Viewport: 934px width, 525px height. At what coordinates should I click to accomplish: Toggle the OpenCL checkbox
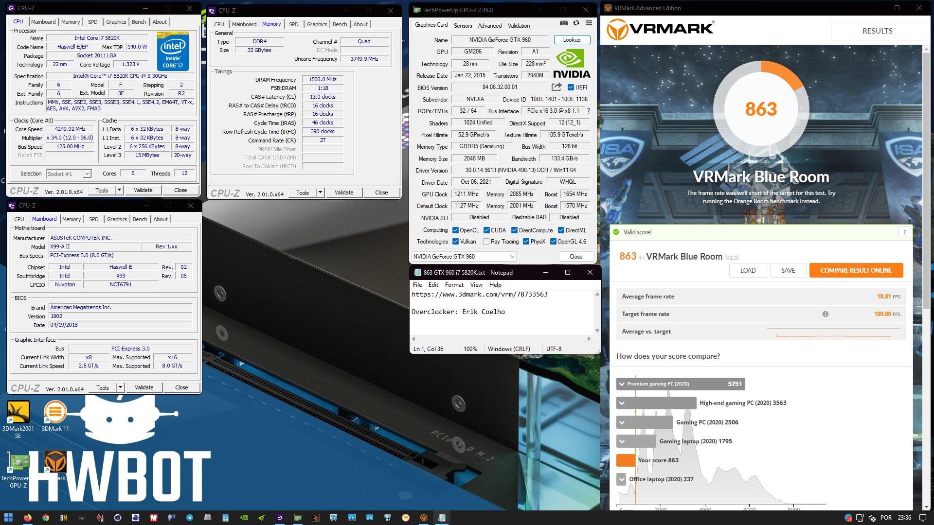pos(455,230)
